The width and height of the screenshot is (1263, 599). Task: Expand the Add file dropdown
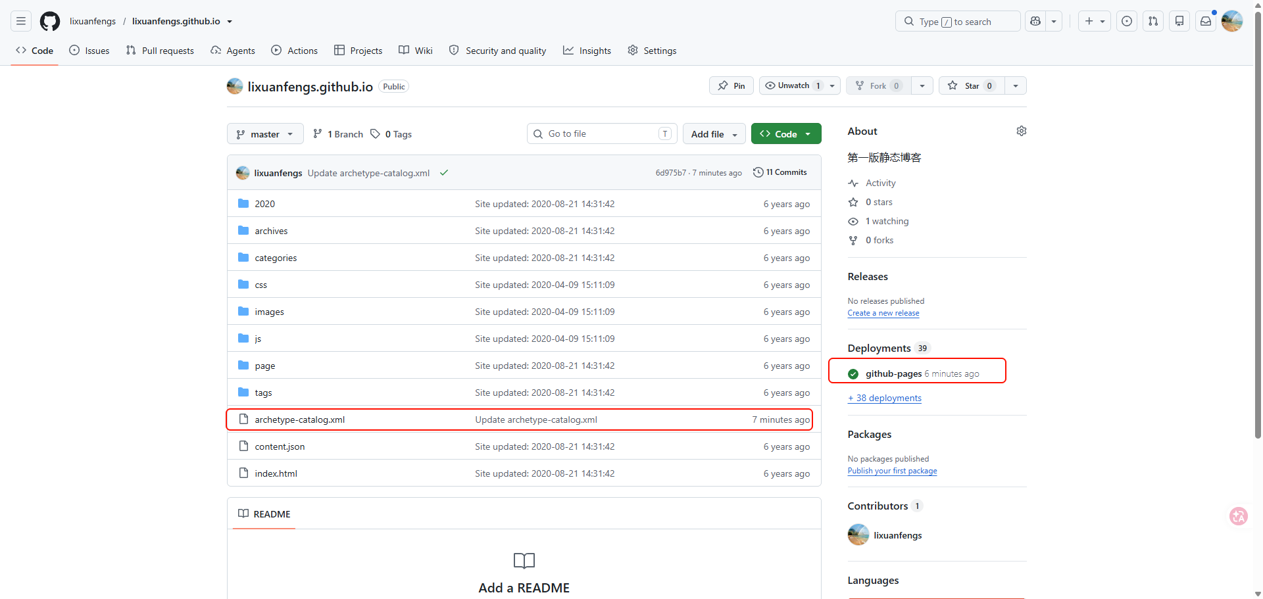(x=714, y=133)
